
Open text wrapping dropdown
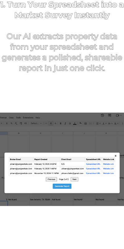pos(110,123)
